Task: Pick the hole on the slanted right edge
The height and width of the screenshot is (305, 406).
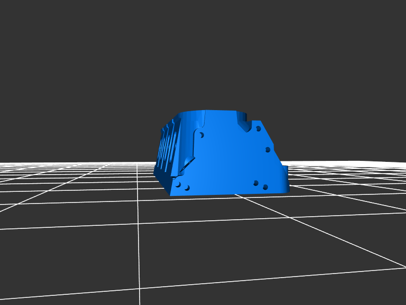Action: click(x=268, y=150)
